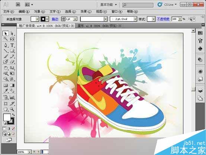Select the Blob Brush tool
206x155 pixels.
click(6, 61)
